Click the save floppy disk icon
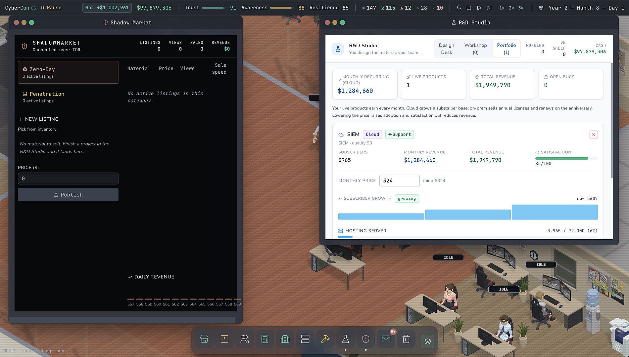Viewport: 629px width, 357px height. pos(469,8)
